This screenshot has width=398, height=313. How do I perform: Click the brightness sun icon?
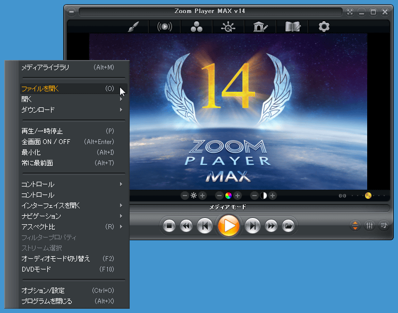(x=193, y=196)
